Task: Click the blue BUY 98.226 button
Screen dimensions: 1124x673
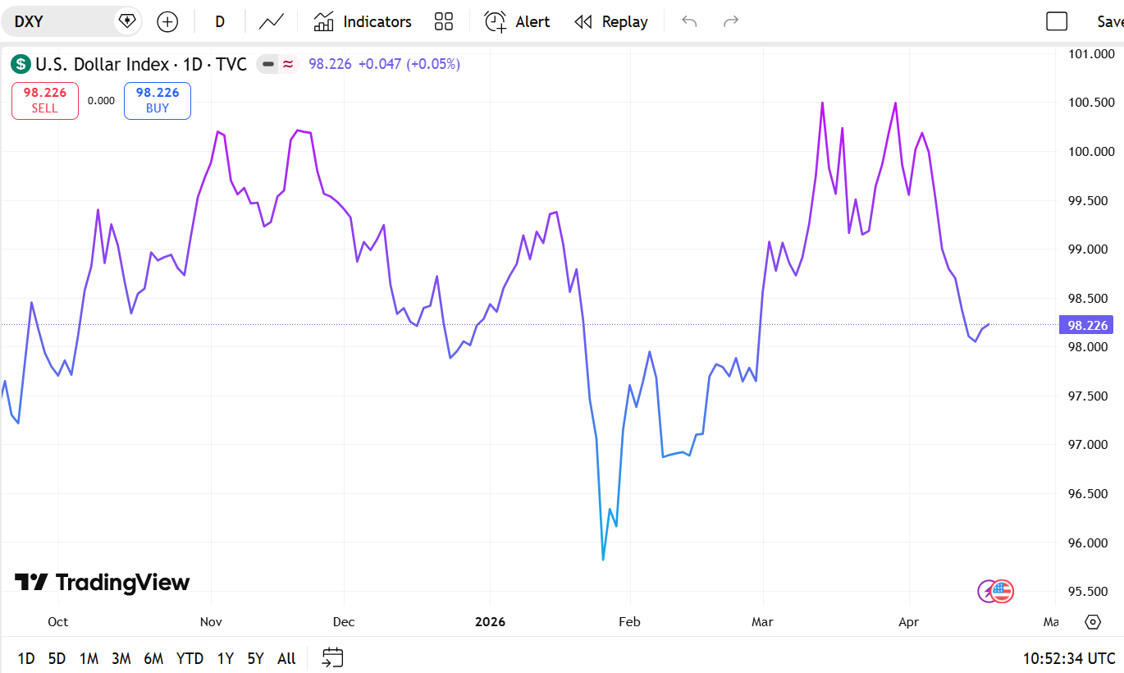Action: tap(158, 101)
